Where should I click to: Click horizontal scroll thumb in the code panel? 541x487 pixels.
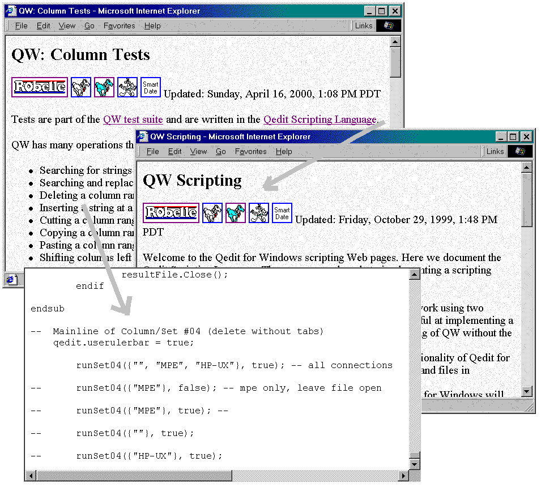134,476
